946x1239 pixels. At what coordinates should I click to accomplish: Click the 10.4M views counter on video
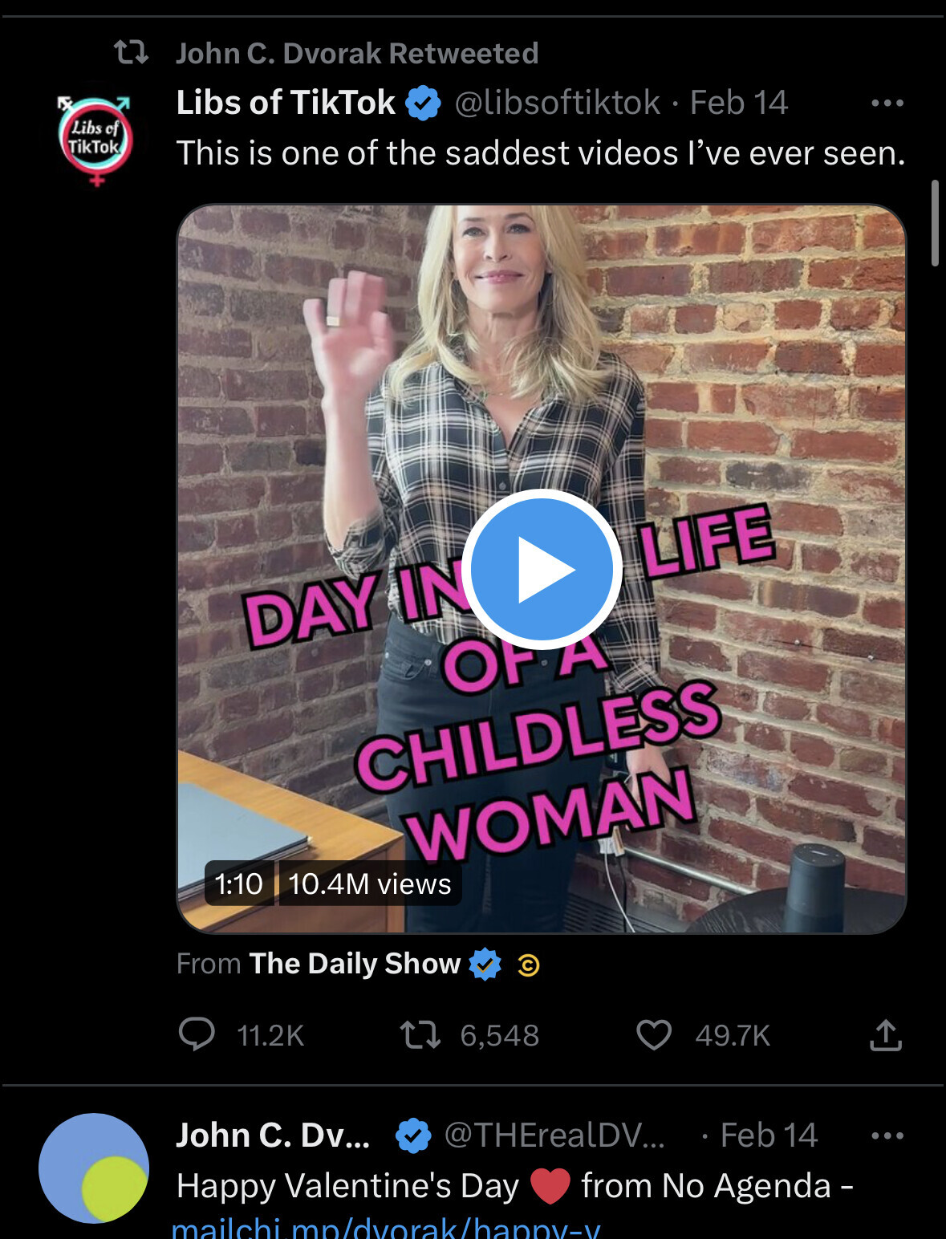369,884
